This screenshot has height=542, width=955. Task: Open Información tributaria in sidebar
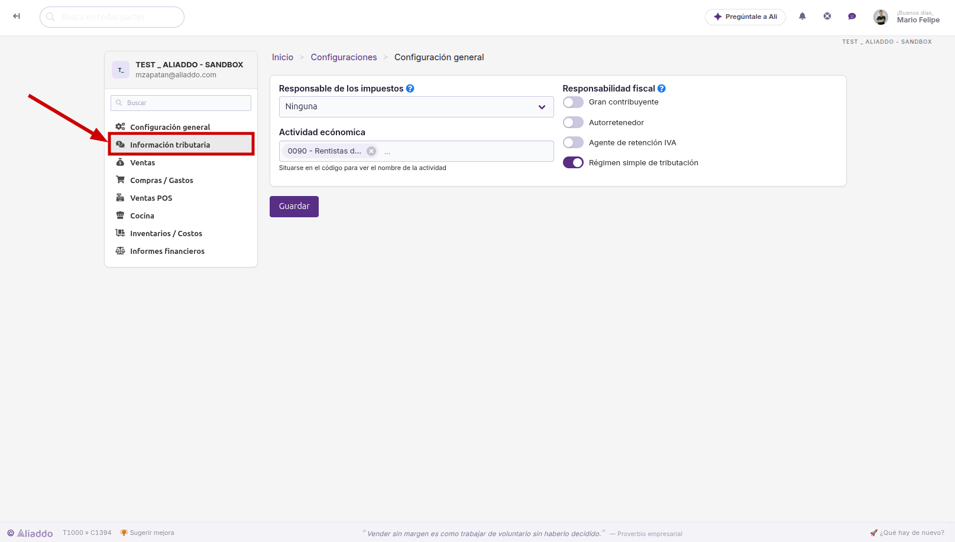pyautogui.click(x=181, y=145)
